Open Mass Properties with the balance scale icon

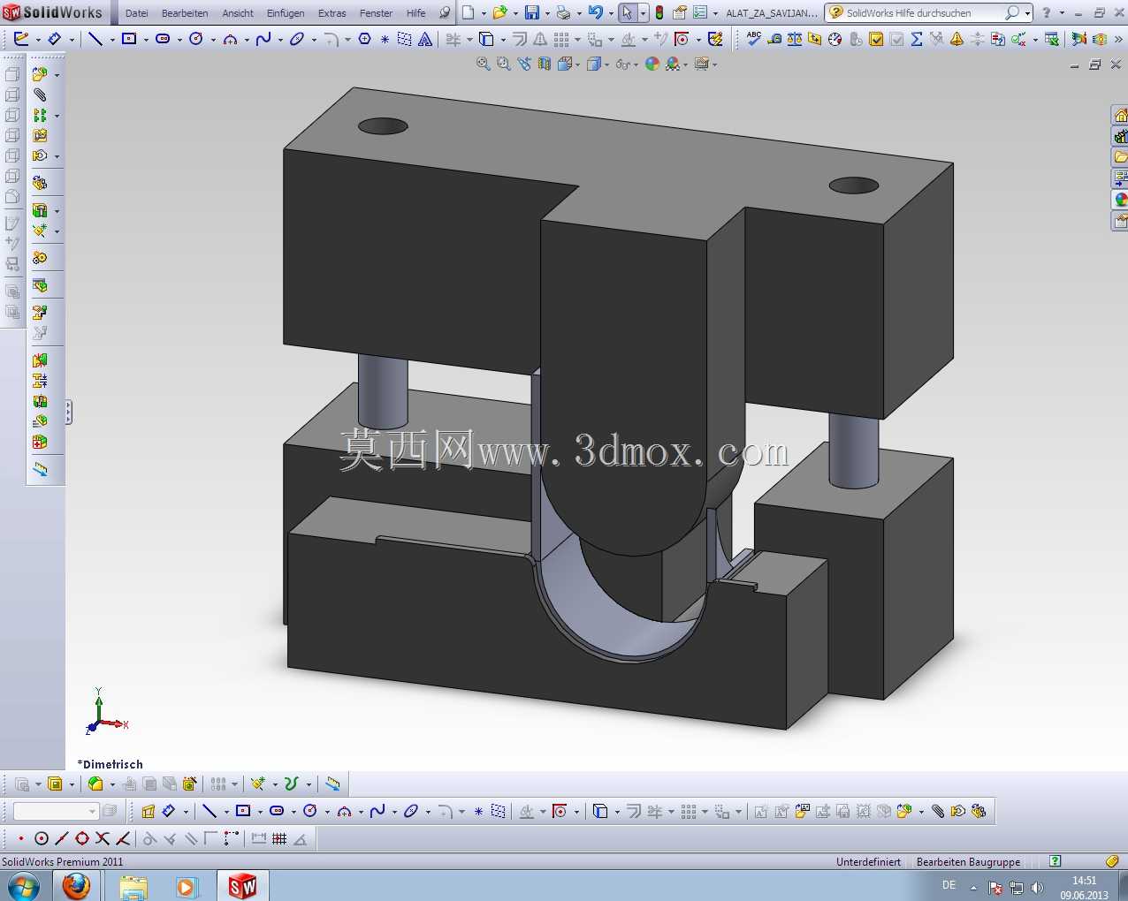(795, 39)
